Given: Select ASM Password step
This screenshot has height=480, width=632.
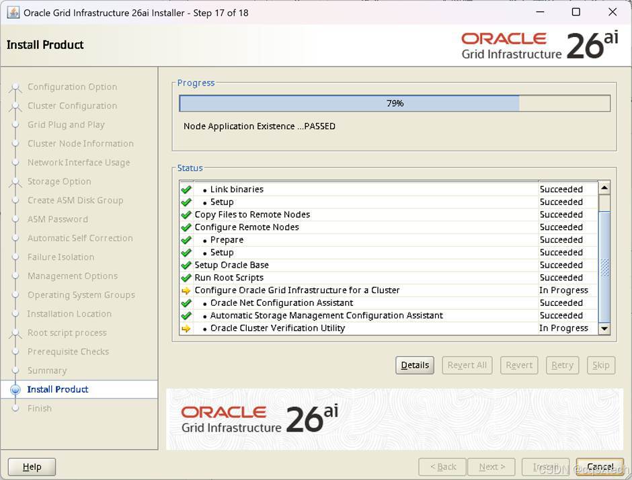Looking at the screenshot, I should [x=57, y=219].
